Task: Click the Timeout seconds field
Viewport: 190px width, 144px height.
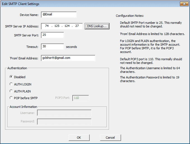Action: click(52, 47)
